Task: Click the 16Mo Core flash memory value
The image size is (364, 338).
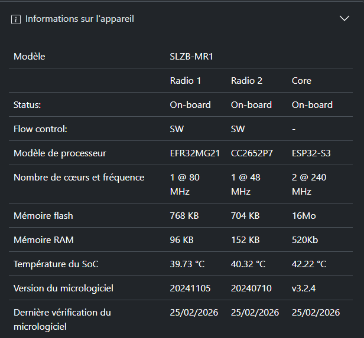Action: click(304, 216)
